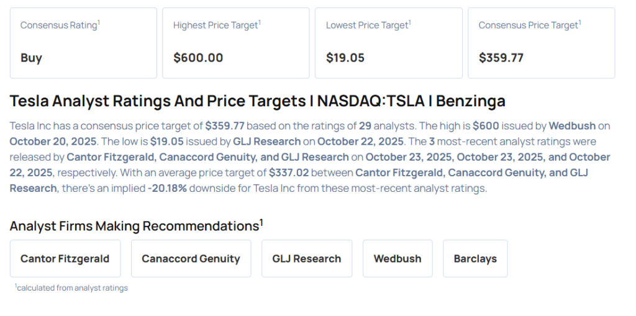Choose the Wedbush firm button
Viewport: 636px width, 316px height.
[397, 258]
